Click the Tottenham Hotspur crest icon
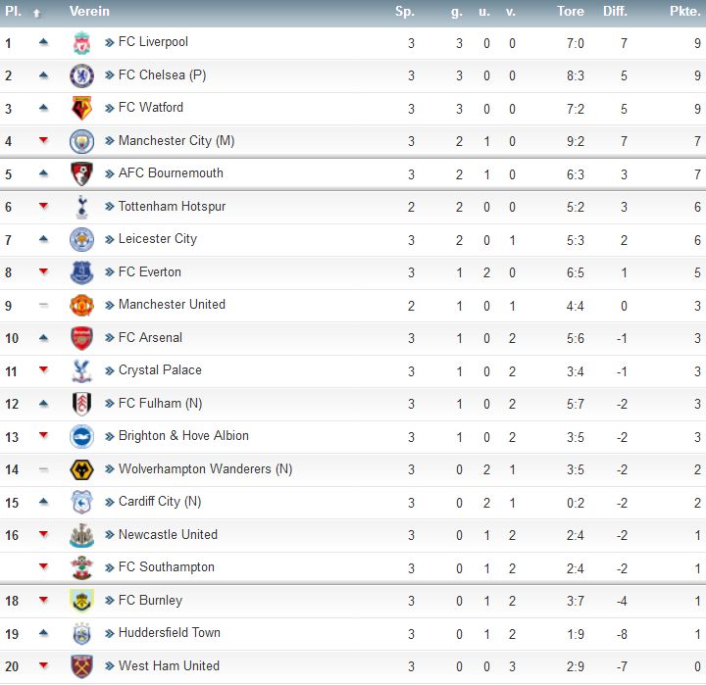Image resolution: width=706 pixels, height=685 pixels. click(x=82, y=207)
